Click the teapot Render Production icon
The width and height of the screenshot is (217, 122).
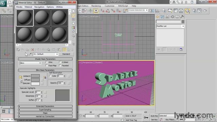tap(205, 11)
